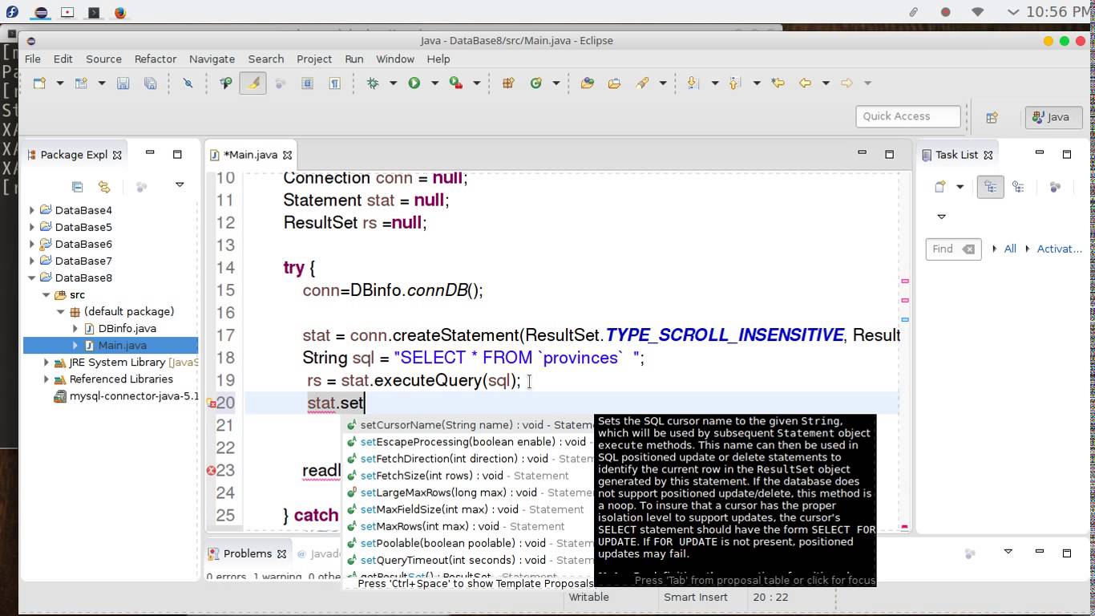Click Collapse All in Package Explorer

point(77,187)
